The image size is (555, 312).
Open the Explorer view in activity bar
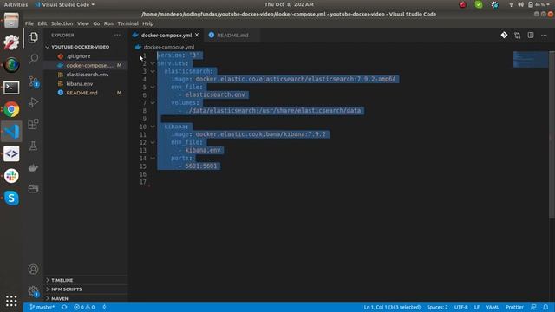[33, 37]
